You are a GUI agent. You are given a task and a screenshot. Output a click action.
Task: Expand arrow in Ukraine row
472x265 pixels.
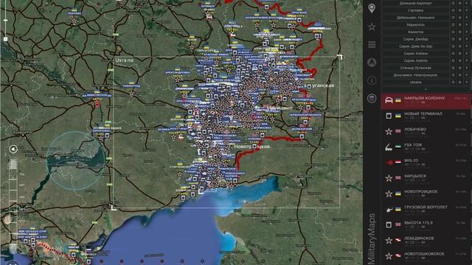click(x=467, y=82)
